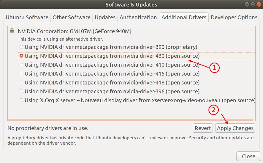Select the Additional Drivers tab

tap(184, 17)
